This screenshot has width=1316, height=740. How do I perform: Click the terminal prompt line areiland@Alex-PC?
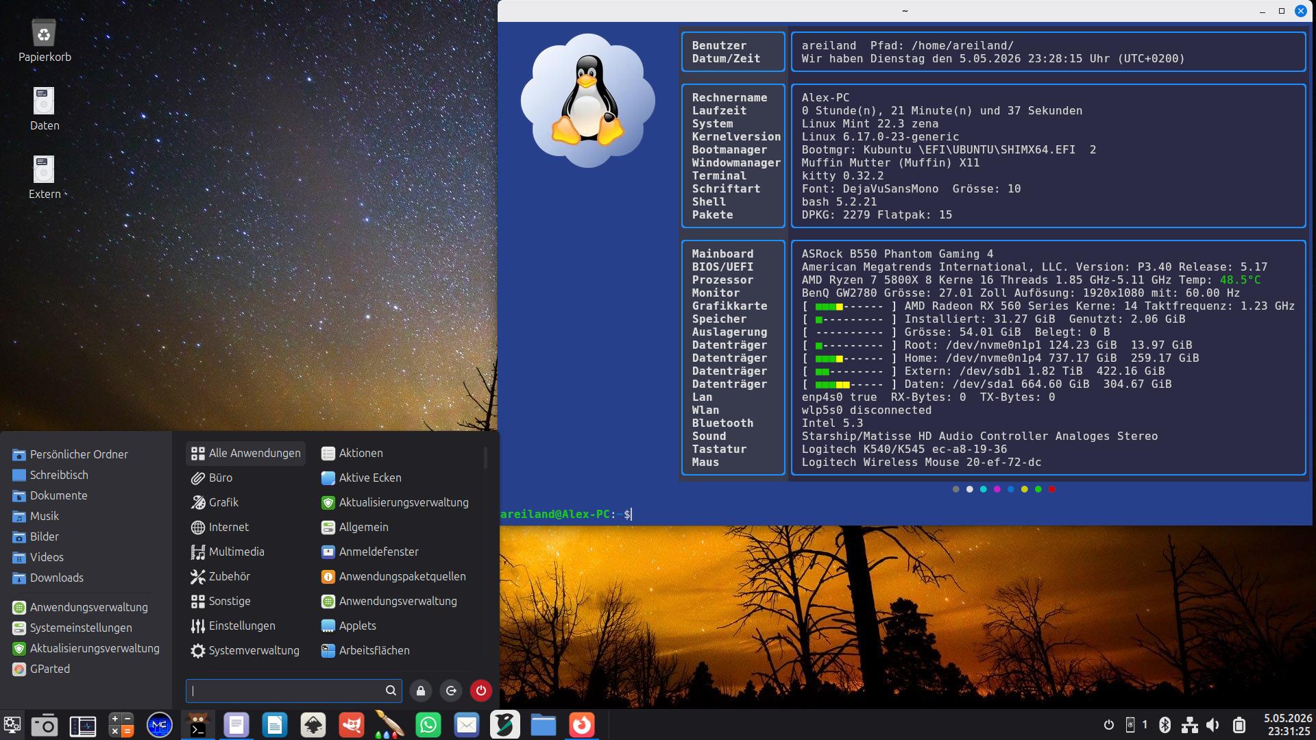tap(565, 514)
